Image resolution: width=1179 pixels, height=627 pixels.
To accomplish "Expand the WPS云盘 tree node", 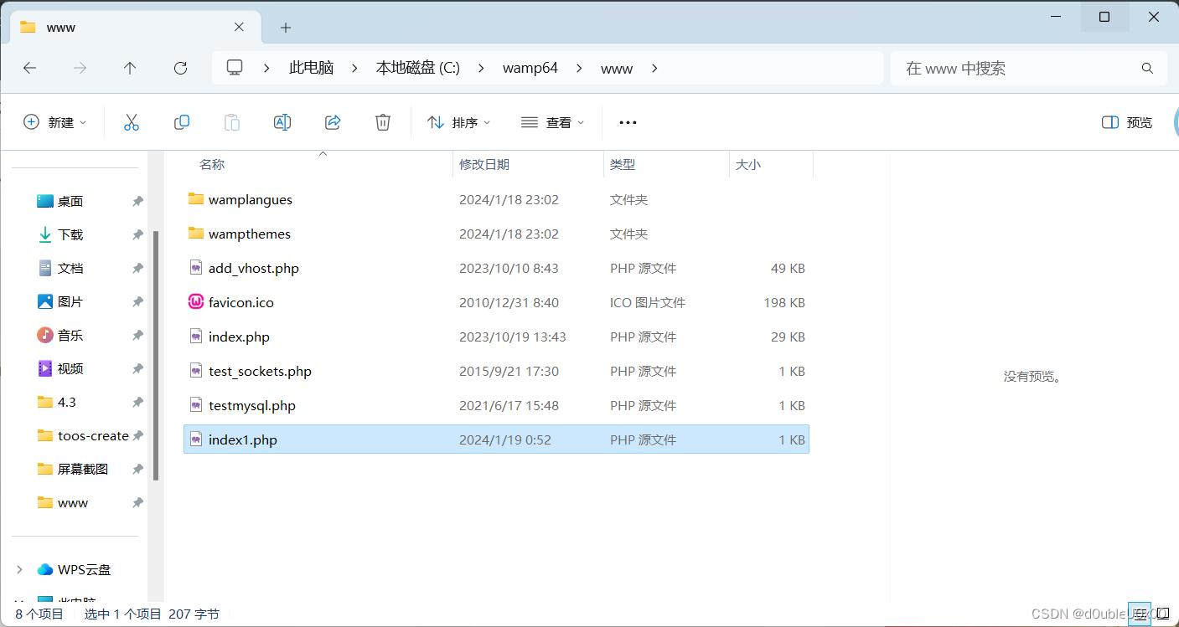I will click(20, 569).
